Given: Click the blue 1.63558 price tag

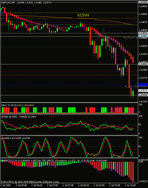Looking at the screenshot, I should coord(143,85).
